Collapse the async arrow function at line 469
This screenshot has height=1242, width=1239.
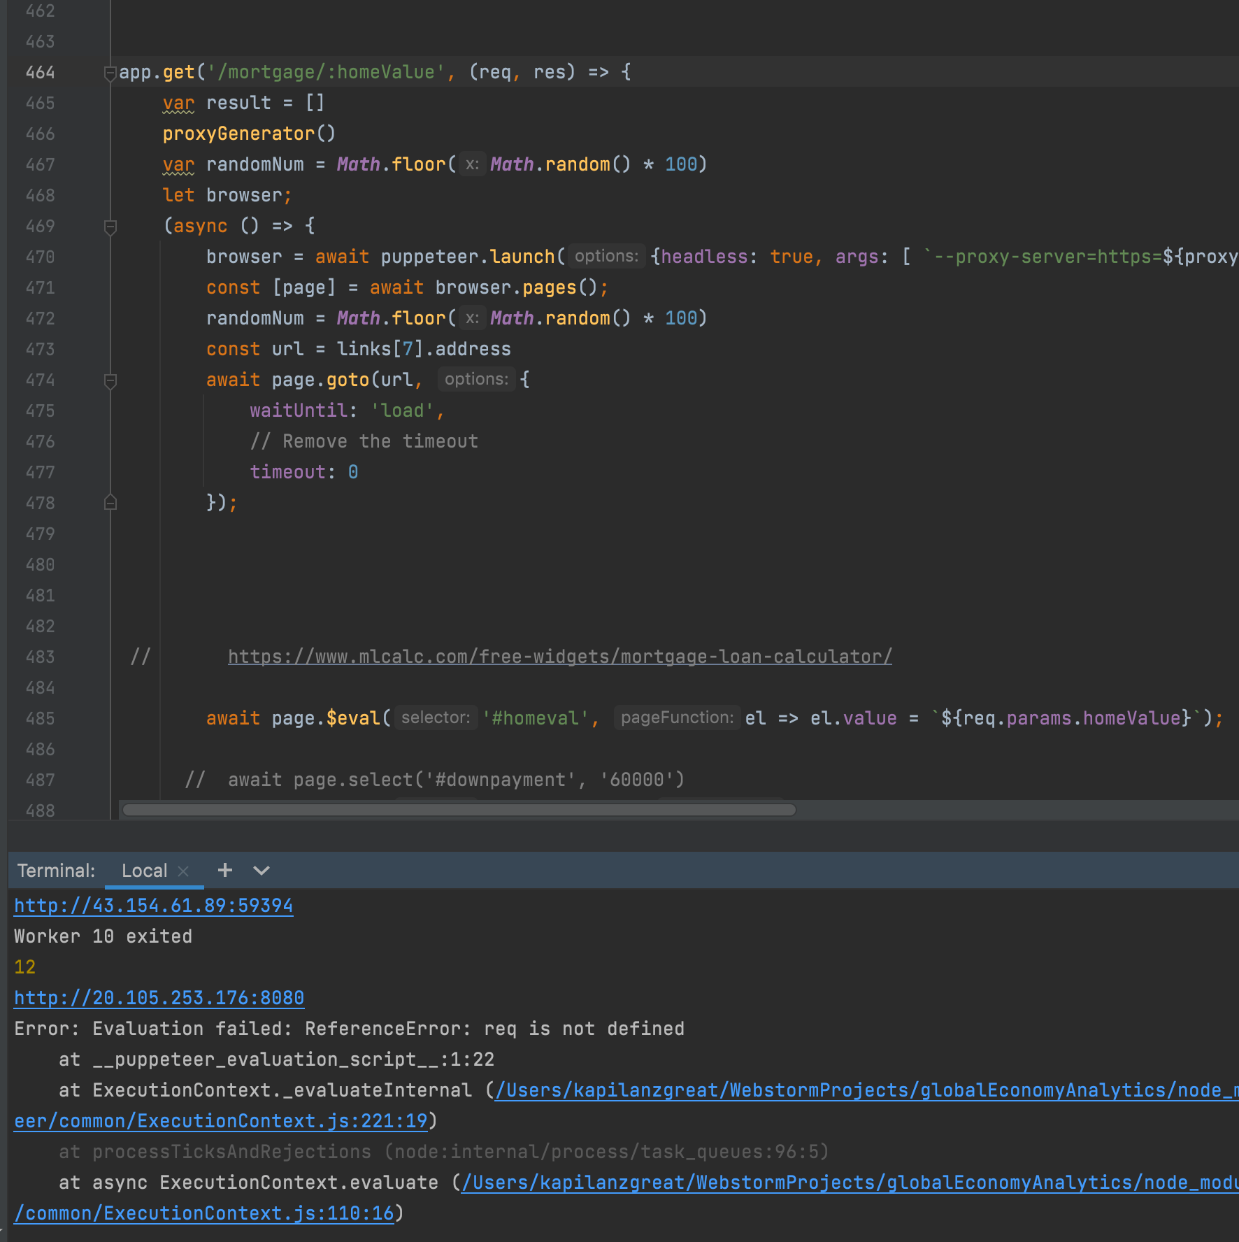(x=110, y=227)
